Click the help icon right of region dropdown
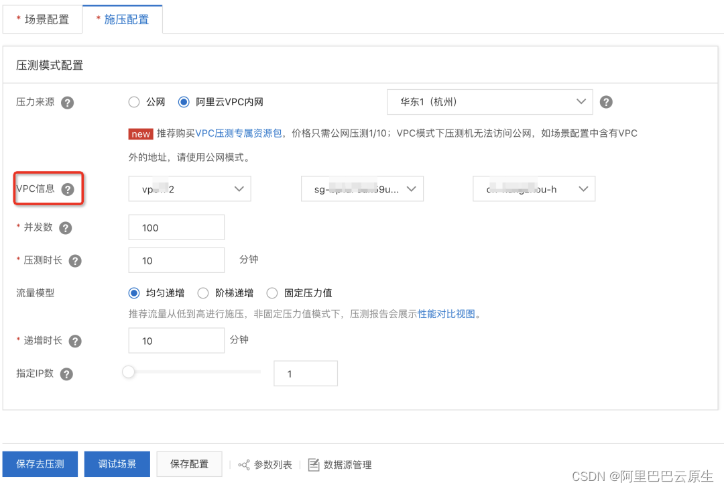Viewport: 724px width, 489px height. point(605,102)
